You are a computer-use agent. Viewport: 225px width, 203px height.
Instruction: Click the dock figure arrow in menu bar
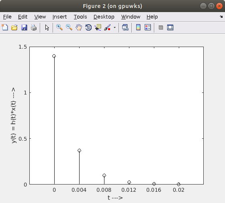pos(221,17)
